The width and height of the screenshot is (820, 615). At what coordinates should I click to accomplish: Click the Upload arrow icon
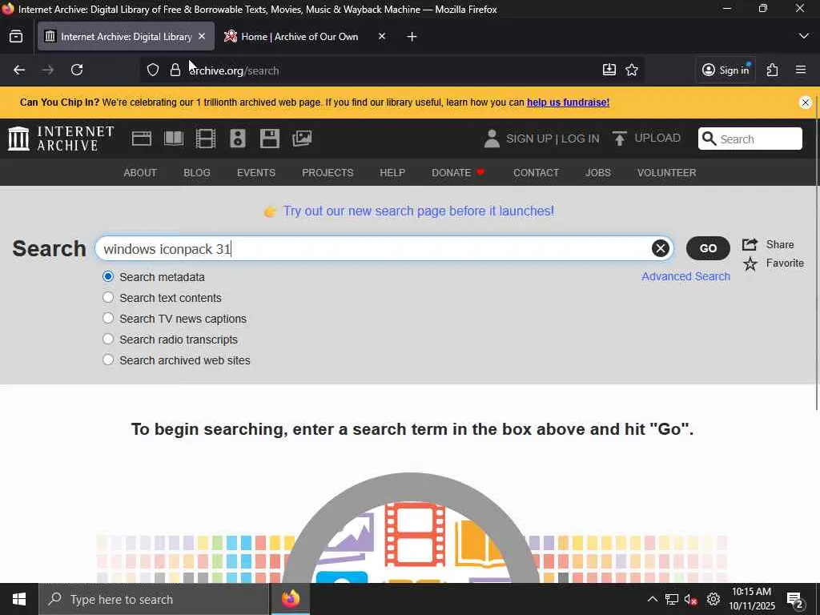tap(620, 139)
